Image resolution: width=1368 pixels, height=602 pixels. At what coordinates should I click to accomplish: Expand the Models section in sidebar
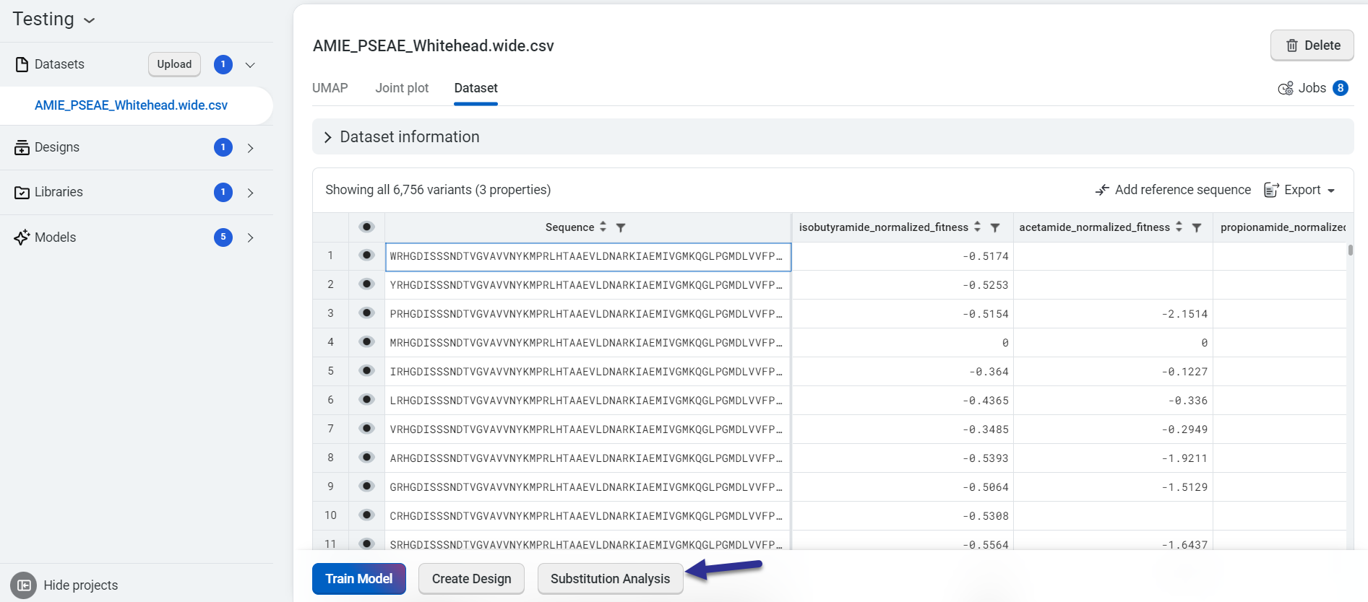(x=250, y=237)
